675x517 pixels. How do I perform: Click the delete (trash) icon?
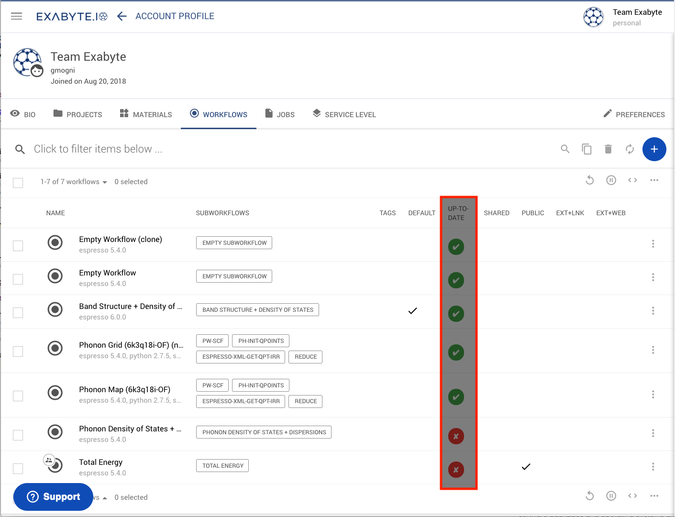tap(608, 149)
